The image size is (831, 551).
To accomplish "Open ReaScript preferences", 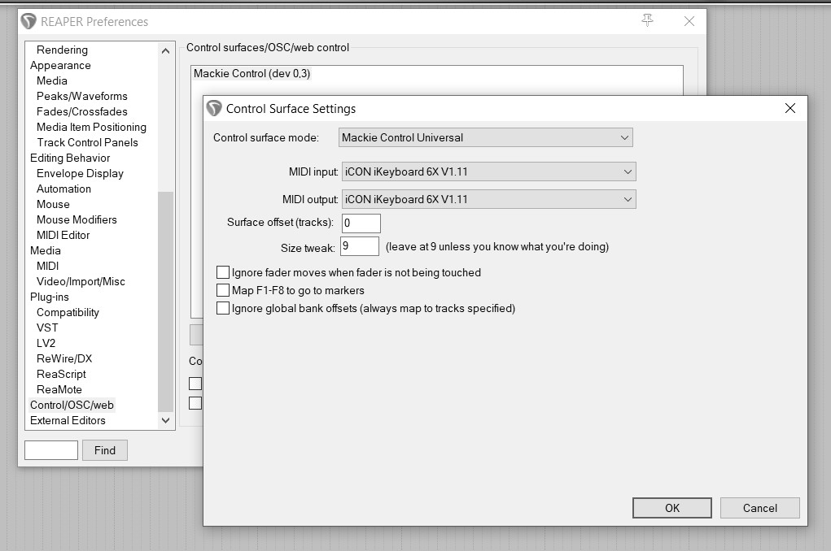I will (61, 374).
